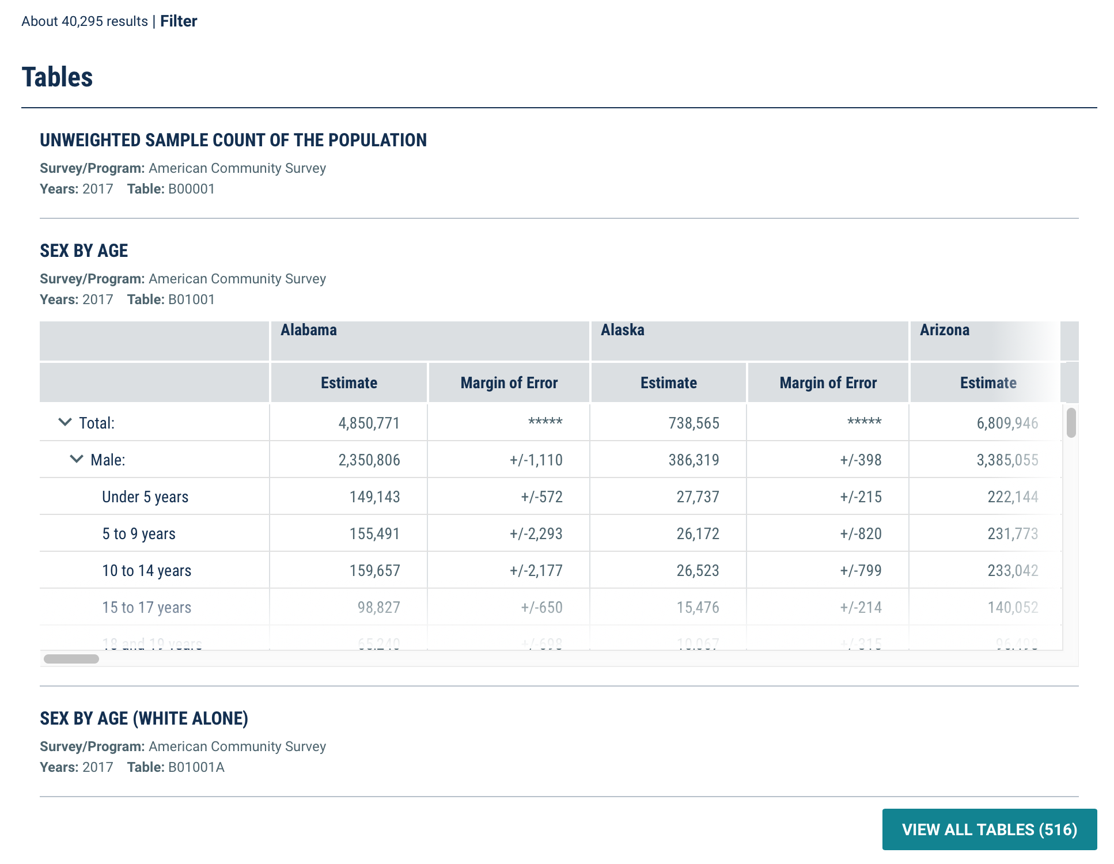Open the Sex by Age table title

pyautogui.click(x=84, y=251)
